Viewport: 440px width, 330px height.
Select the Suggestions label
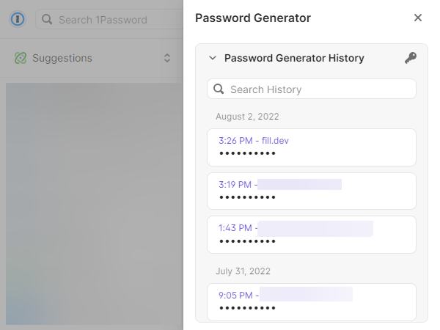[62, 58]
